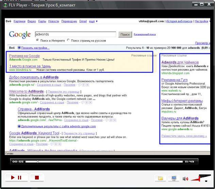Pause the video with the pause icon
This screenshot has width=215, height=189.
tap(20, 177)
